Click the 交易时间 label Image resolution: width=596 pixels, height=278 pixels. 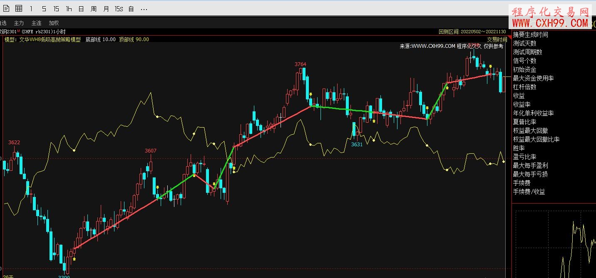[x=497, y=39]
